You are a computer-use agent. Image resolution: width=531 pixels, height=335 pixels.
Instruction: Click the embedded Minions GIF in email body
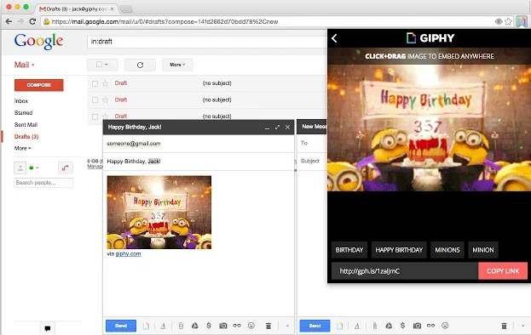pos(159,213)
